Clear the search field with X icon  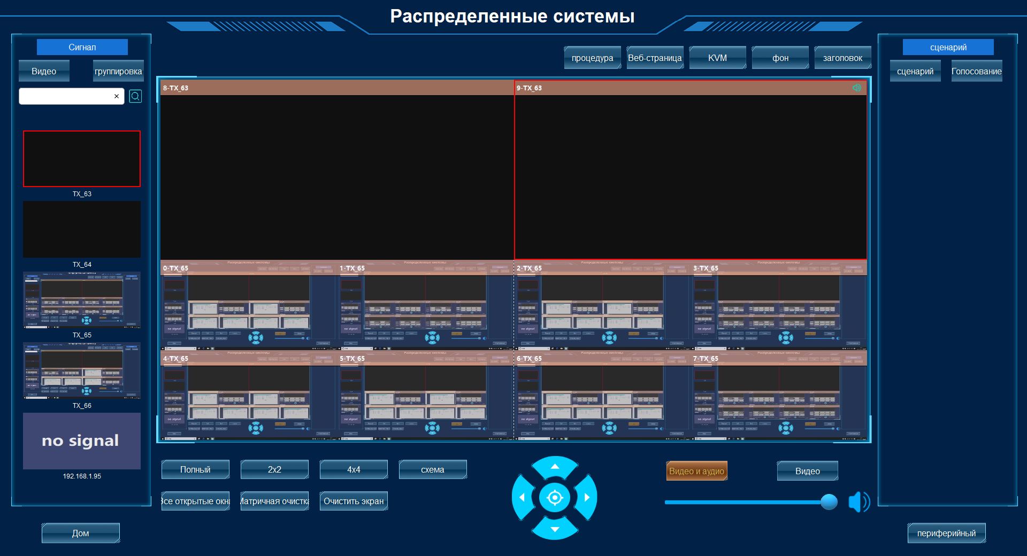pyautogui.click(x=117, y=96)
